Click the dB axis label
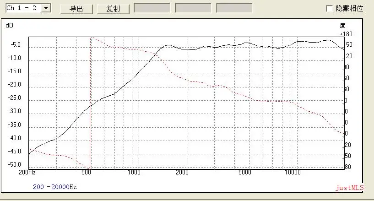 [9, 25]
